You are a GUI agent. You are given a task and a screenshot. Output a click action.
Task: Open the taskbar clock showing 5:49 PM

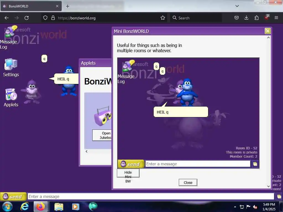click(269, 207)
